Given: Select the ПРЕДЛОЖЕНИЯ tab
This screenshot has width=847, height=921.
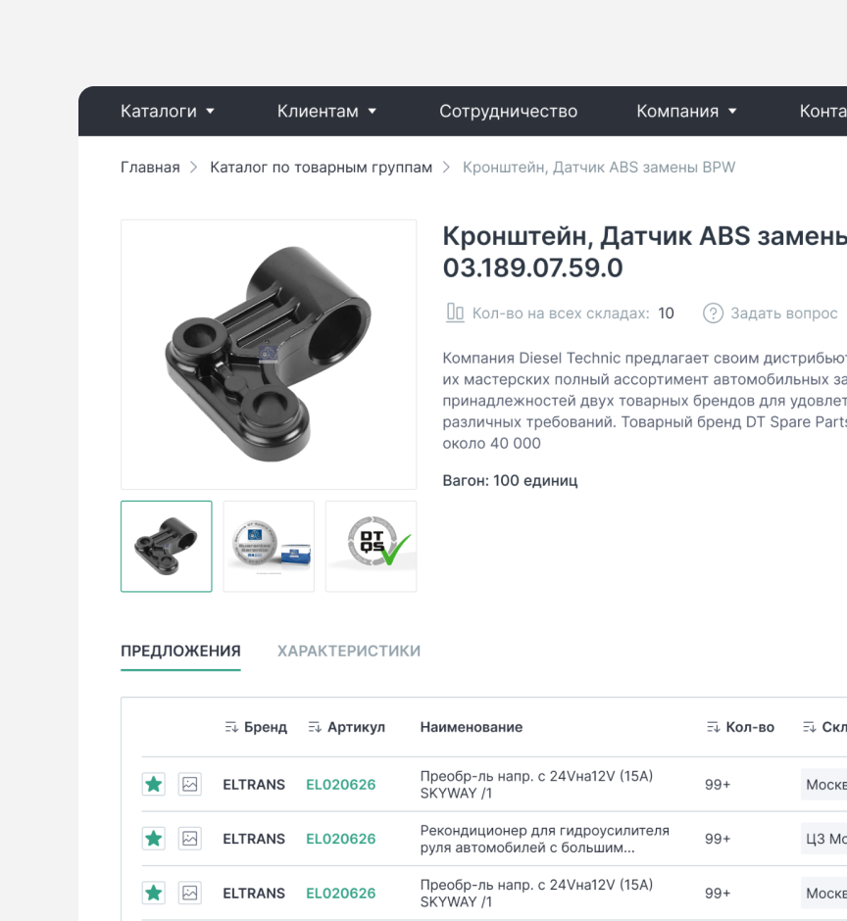Looking at the screenshot, I should click(180, 651).
